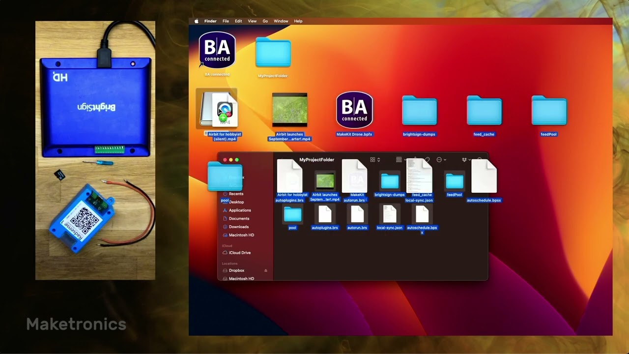
Task: Click the Recents clock icon in sidebar
Action: tap(225, 194)
